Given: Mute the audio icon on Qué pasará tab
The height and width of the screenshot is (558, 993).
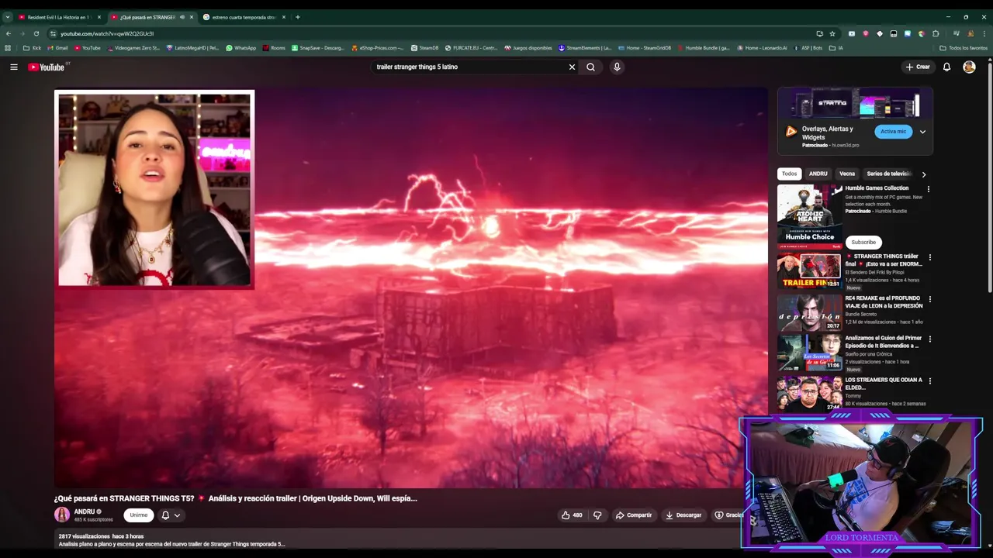Looking at the screenshot, I should pyautogui.click(x=182, y=17).
